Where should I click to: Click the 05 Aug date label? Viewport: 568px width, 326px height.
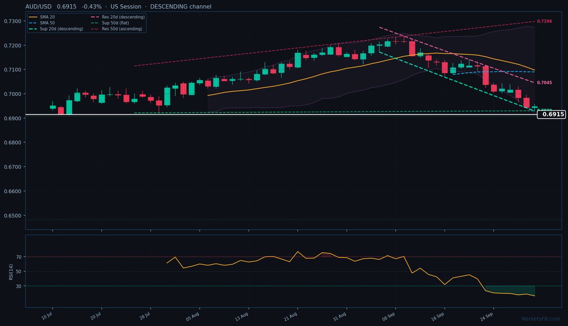click(193, 316)
